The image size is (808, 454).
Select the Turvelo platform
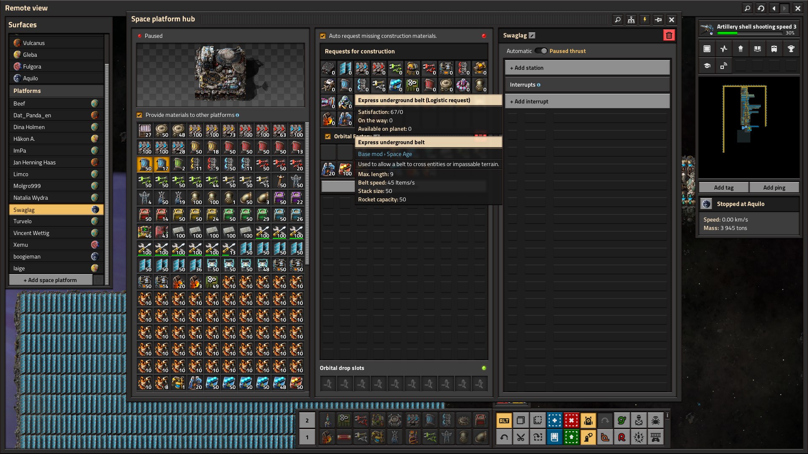click(56, 221)
